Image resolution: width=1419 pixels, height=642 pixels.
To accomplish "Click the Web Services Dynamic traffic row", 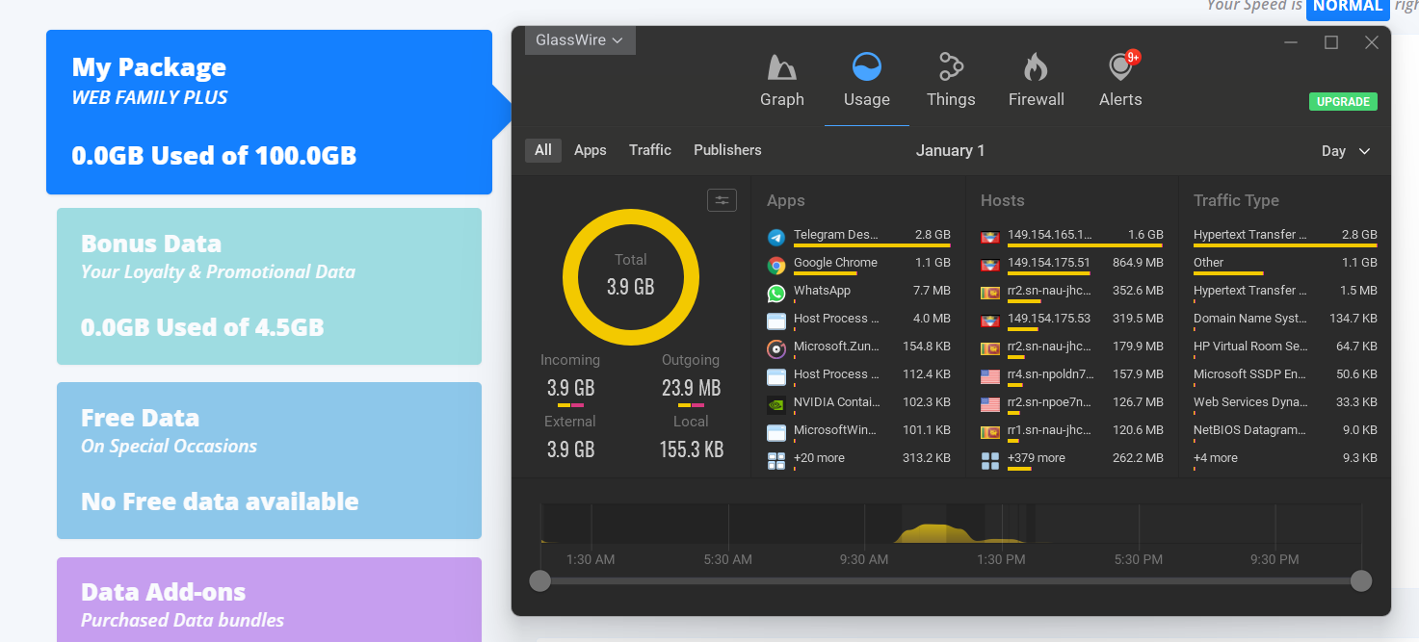I will (1285, 402).
